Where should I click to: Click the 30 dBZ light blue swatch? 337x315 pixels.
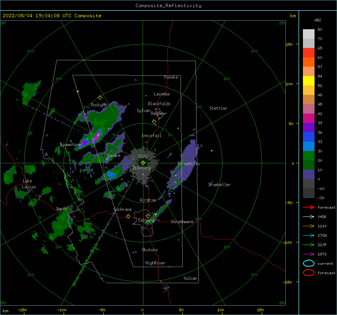point(309,146)
